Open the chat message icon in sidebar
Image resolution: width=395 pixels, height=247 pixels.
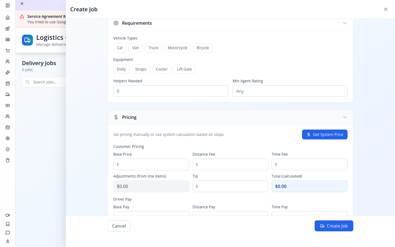click(x=8, y=233)
